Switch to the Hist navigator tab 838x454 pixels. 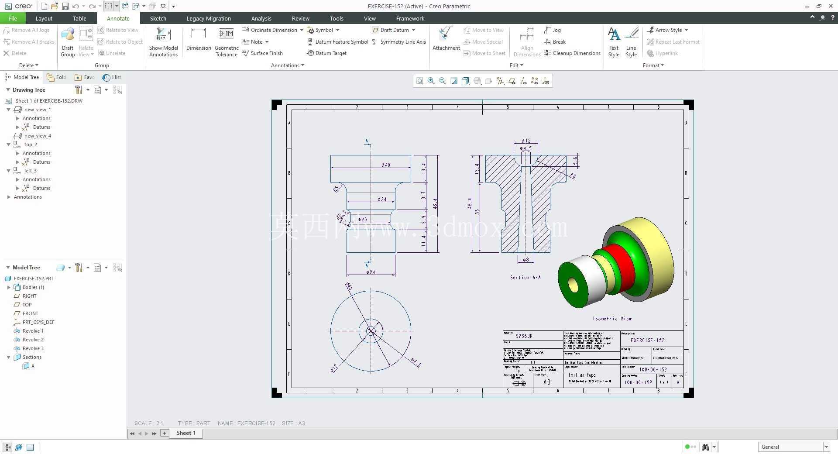coord(112,77)
